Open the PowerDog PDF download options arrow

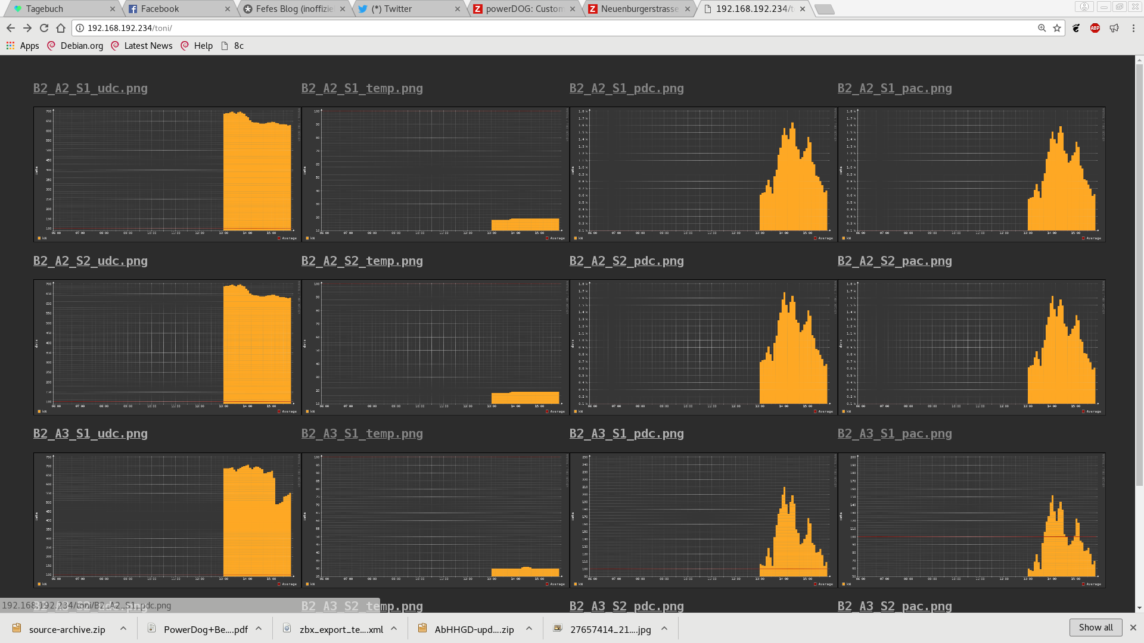click(259, 629)
